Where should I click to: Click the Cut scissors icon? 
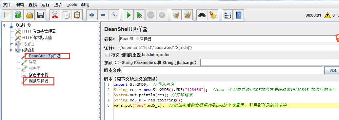click(55, 15)
